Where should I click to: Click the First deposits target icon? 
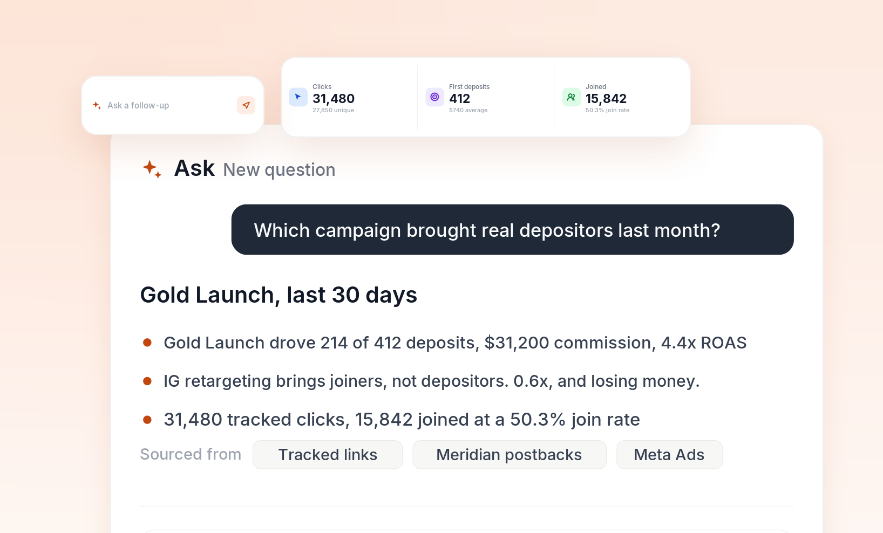coord(434,97)
